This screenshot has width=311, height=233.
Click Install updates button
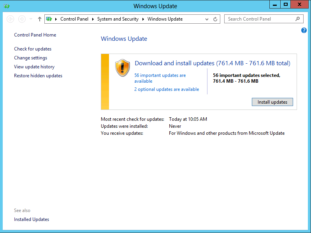coord(272,102)
